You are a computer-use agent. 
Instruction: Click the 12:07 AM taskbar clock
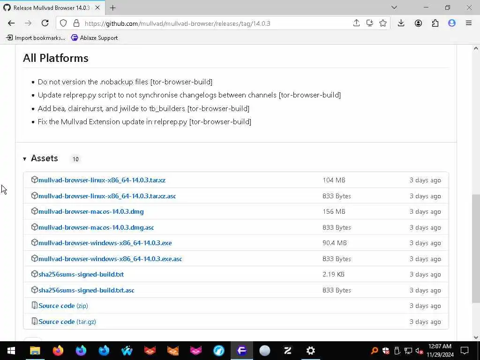[x=440, y=346]
